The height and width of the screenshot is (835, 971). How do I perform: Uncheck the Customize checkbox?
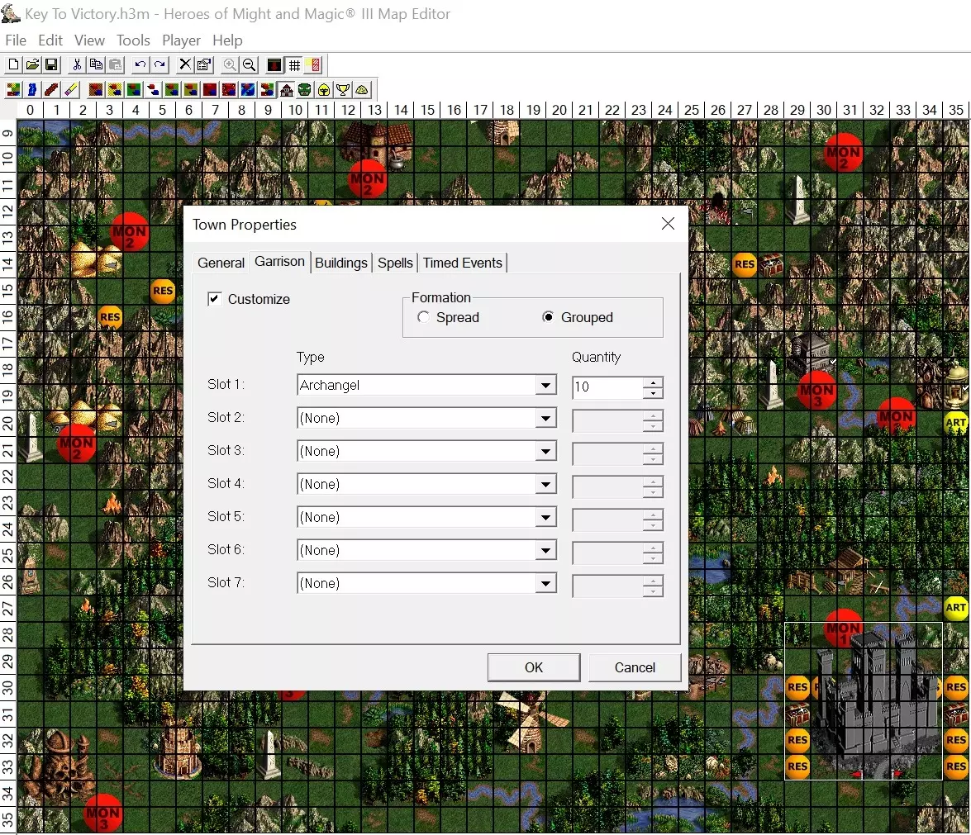pos(215,299)
